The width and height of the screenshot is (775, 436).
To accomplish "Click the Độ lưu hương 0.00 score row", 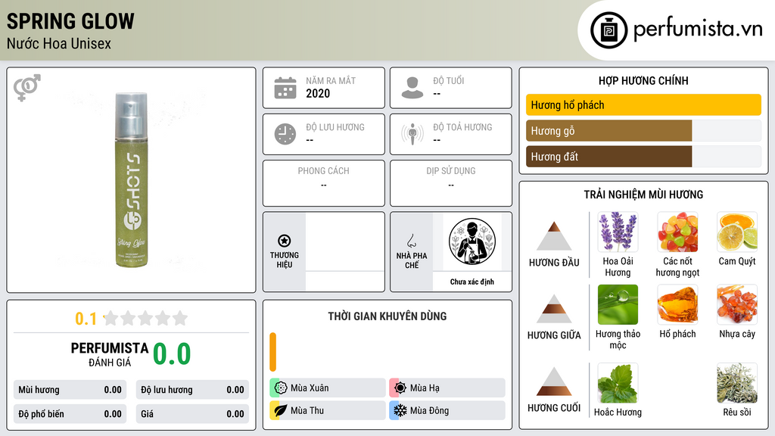I will [x=192, y=390].
